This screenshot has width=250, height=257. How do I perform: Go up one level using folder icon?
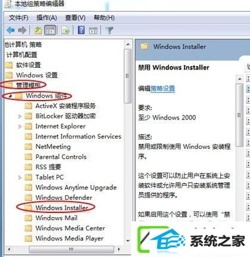[38, 30]
